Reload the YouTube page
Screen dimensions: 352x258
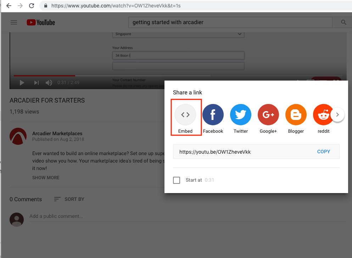pos(32,6)
